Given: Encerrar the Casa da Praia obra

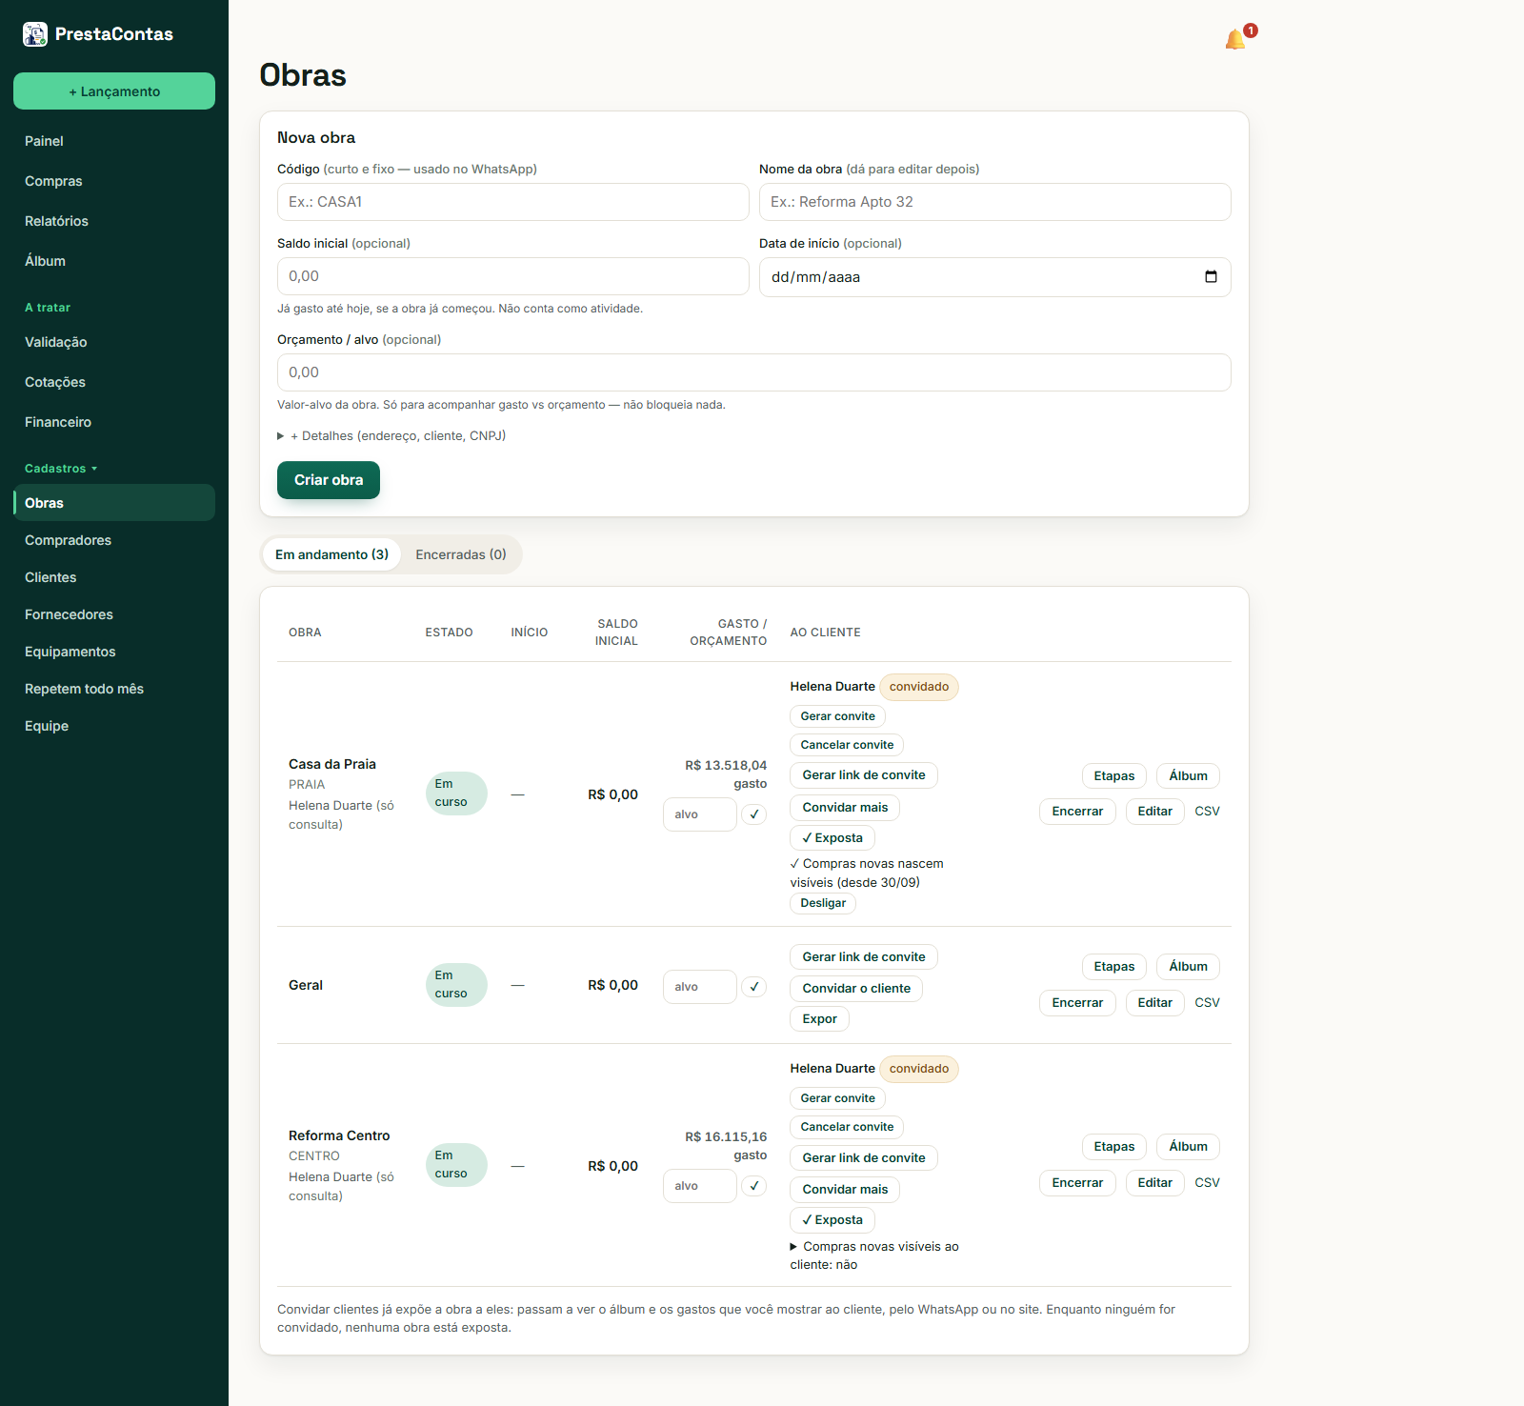Looking at the screenshot, I should (x=1077, y=812).
